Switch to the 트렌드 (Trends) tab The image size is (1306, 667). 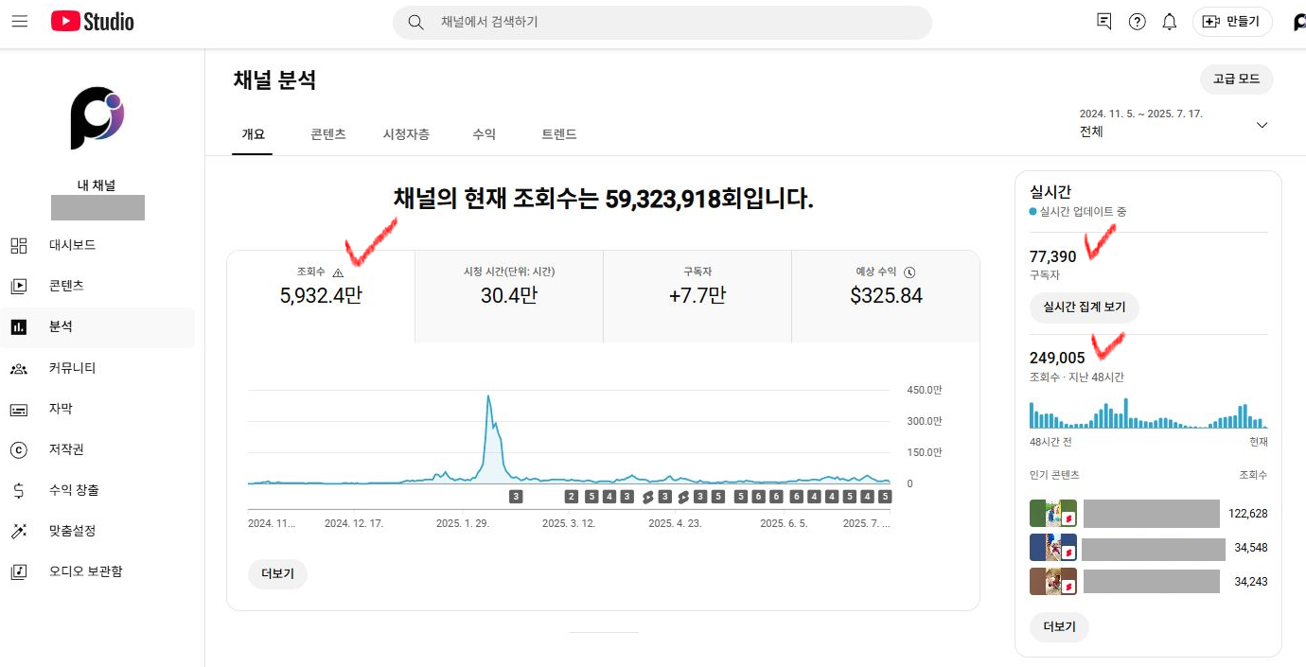[558, 134]
